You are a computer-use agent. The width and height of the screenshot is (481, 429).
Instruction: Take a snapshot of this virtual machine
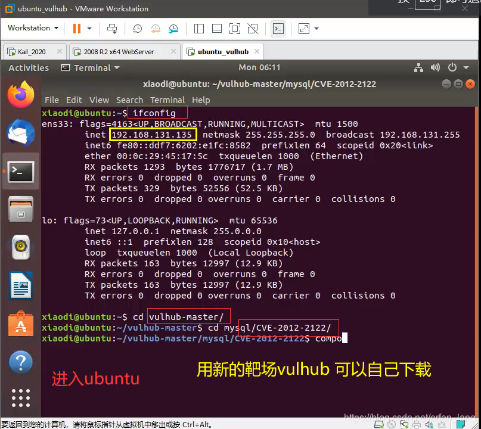[x=137, y=29]
